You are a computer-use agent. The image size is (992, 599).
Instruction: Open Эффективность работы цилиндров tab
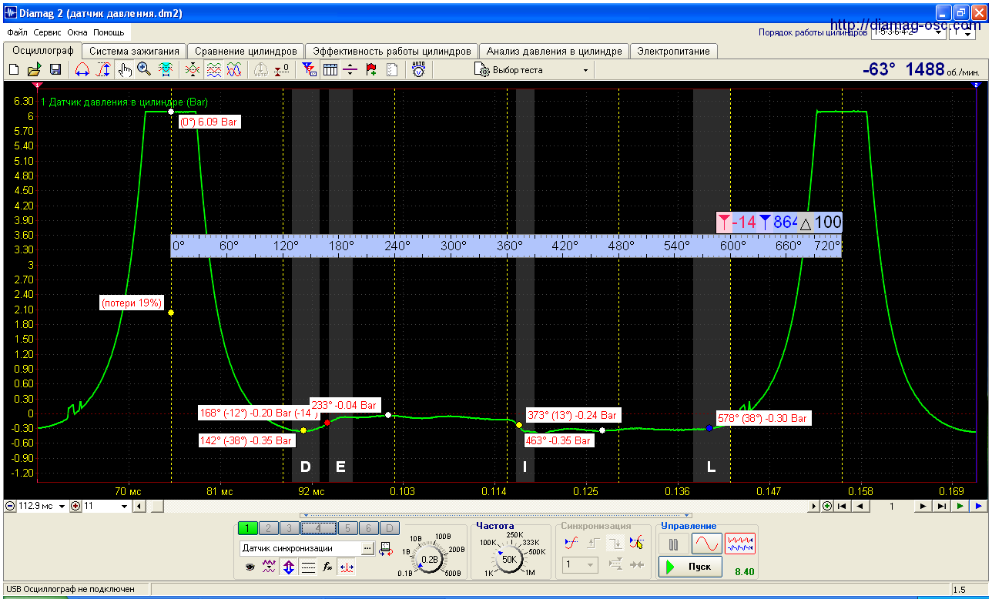(x=391, y=51)
